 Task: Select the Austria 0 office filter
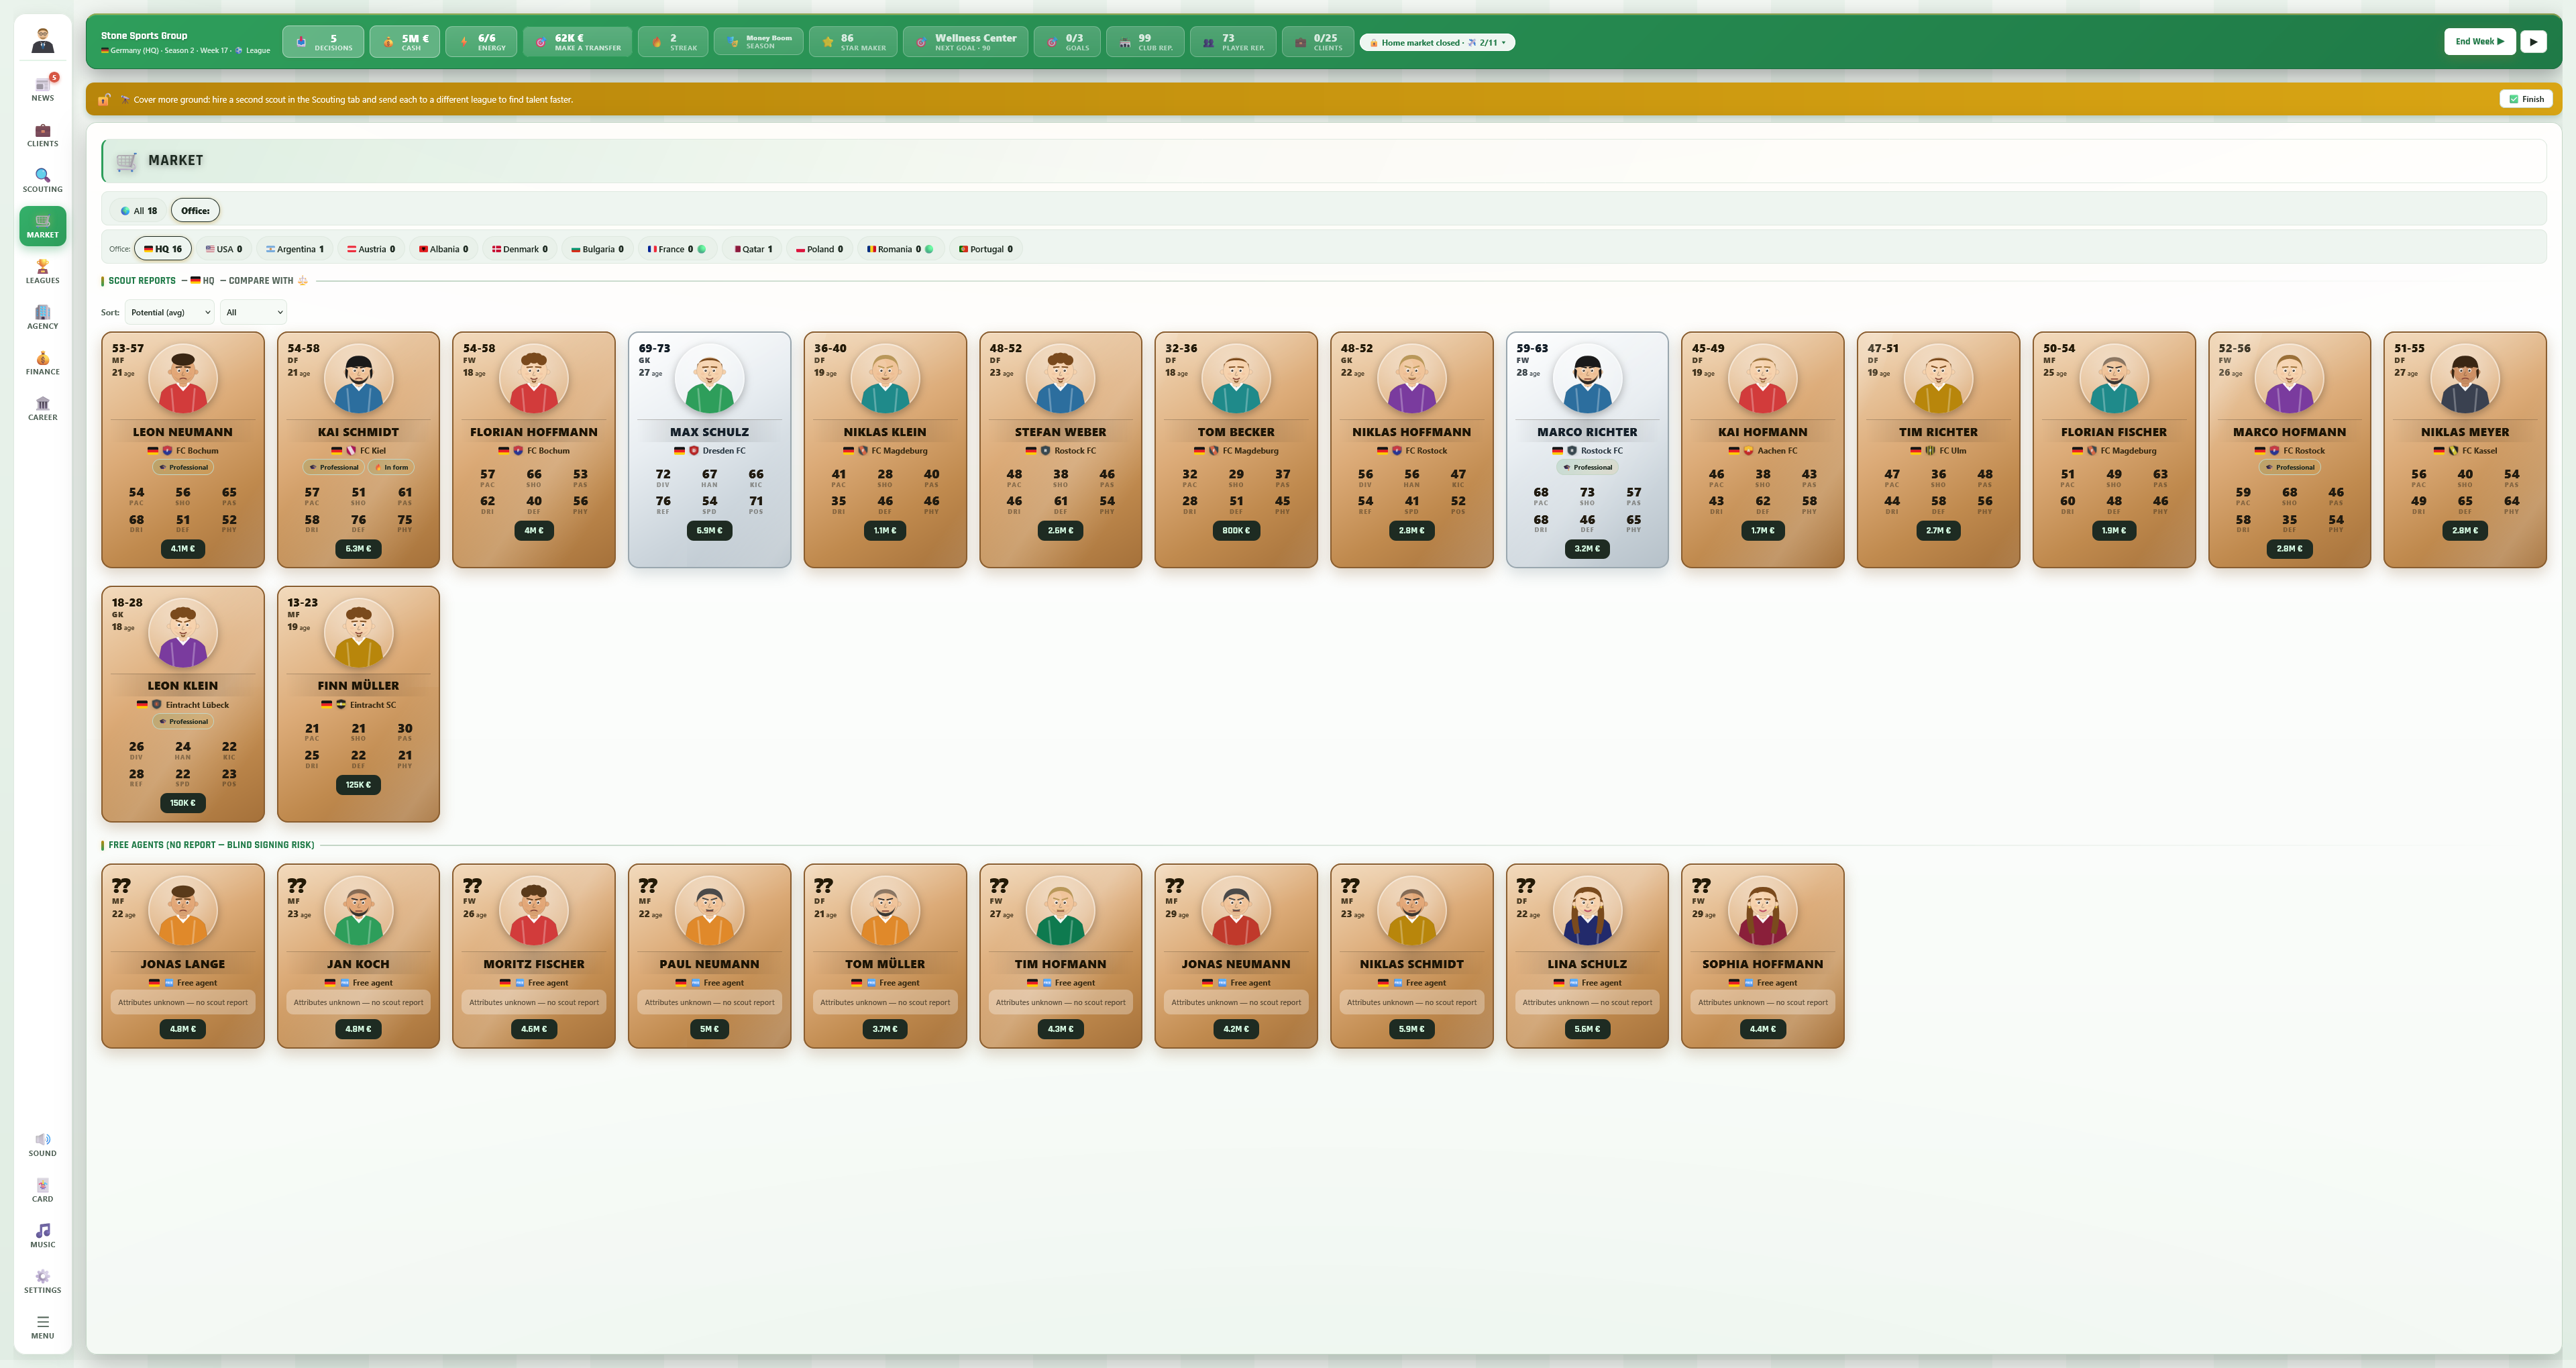pyautogui.click(x=371, y=249)
